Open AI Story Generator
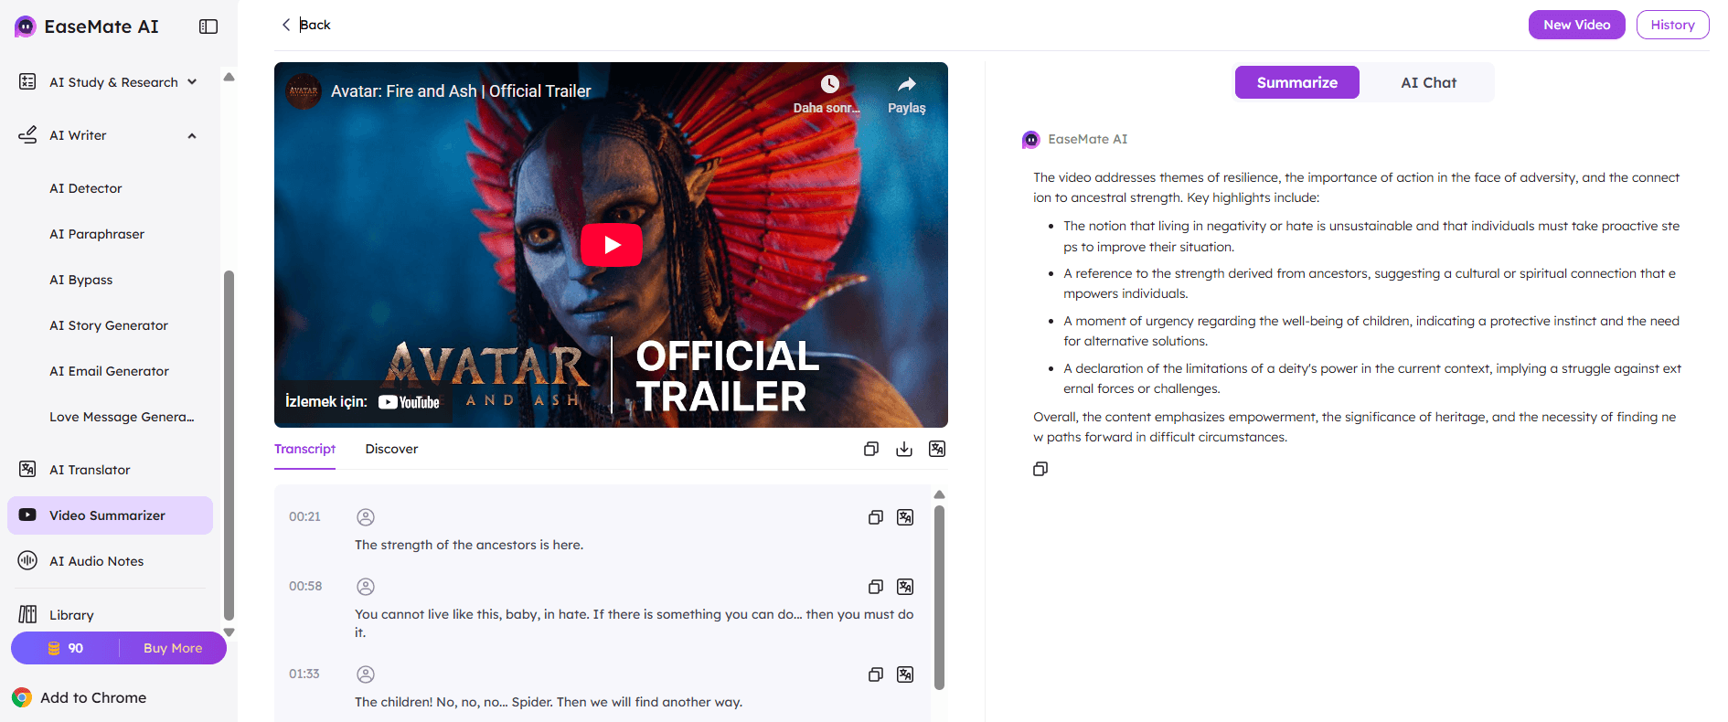 [109, 325]
